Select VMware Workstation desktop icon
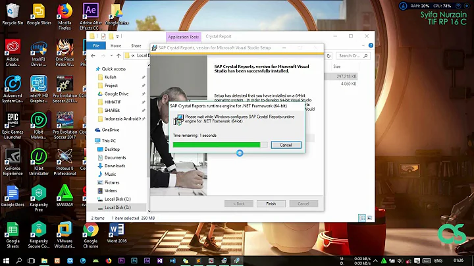The width and height of the screenshot is (474, 266). pyautogui.click(x=65, y=235)
